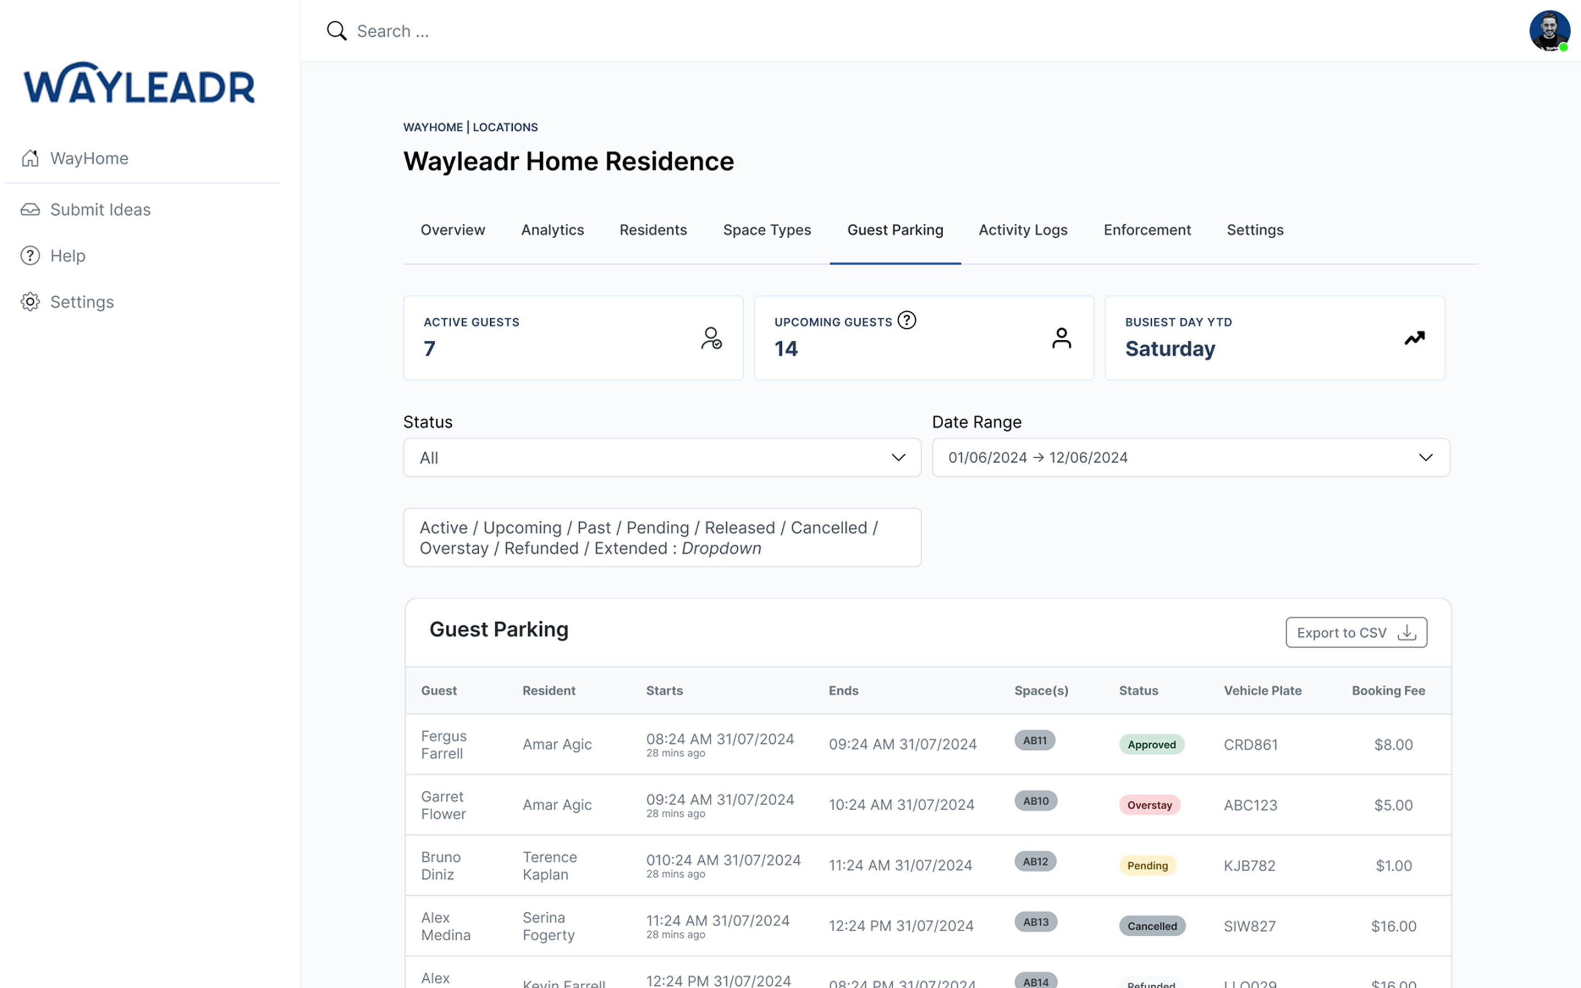Click the Settings sidebar menu item
Image resolution: width=1581 pixels, height=988 pixels.
(82, 302)
